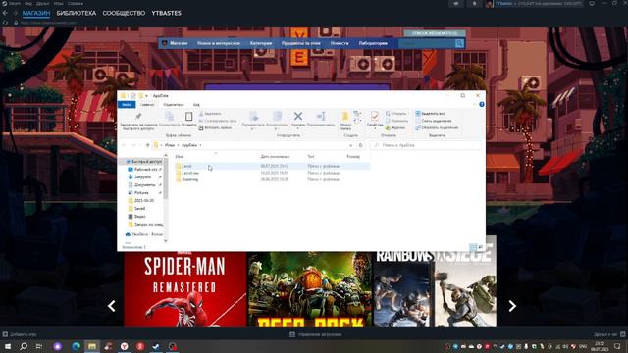Open taskbar Search
The width and height of the screenshot is (628, 353).
pyautogui.click(x=24, y=346)
